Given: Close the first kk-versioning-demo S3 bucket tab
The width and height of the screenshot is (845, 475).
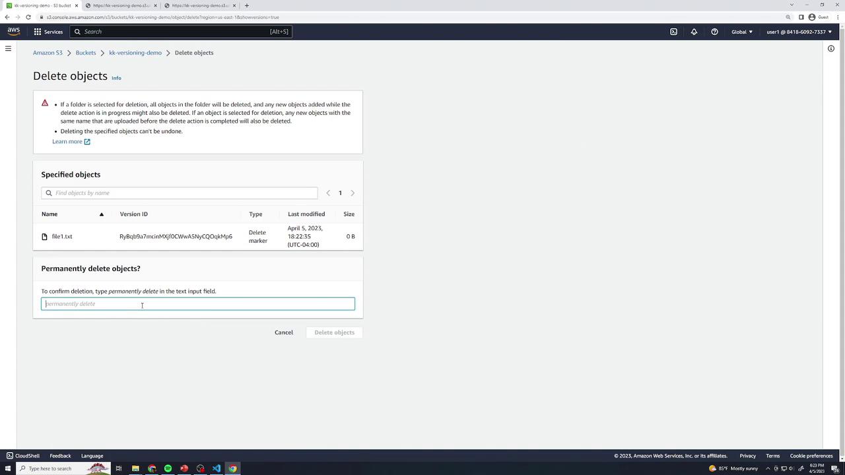Looking at the screenshot, I should coord(77,5).
